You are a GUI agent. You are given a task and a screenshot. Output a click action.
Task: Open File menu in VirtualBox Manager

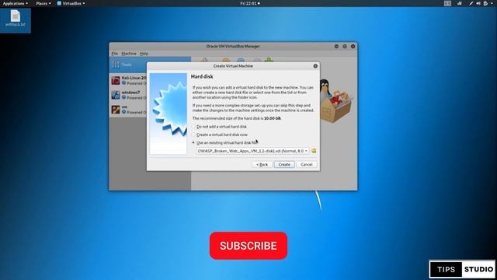114,54
